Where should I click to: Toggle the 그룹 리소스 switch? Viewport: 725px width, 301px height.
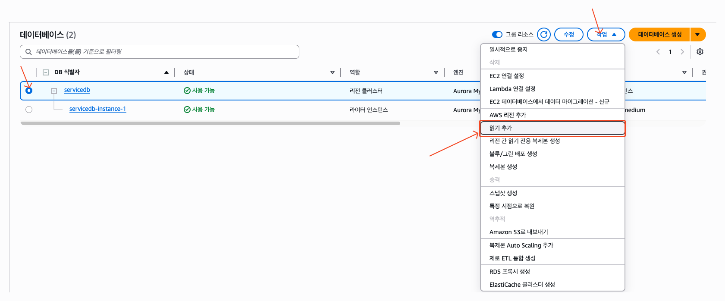tap(497, 34)
